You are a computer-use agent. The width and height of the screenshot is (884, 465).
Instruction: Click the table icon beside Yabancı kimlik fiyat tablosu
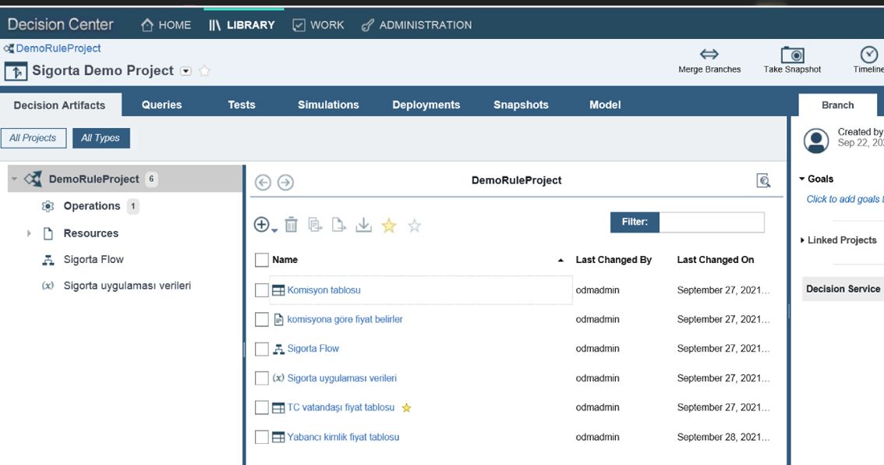point(278,437)
